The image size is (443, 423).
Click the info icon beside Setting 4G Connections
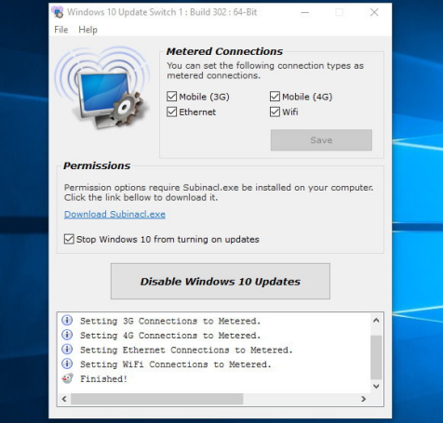click(x=67, y=335)
